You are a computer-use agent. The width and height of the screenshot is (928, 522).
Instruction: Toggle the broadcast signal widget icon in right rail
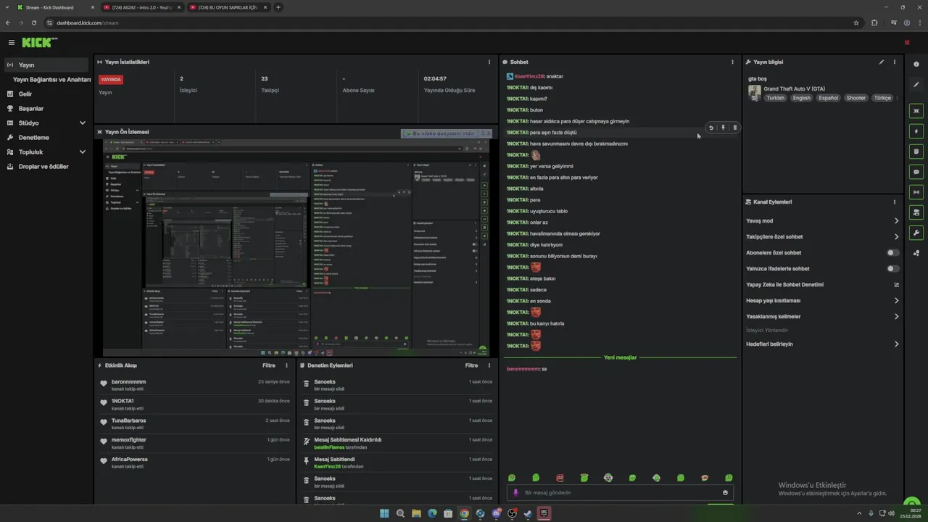pyautogui.click(x=916, y=192)
